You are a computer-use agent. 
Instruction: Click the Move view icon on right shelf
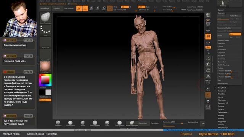pyautogui.click(x=208, y=64)
